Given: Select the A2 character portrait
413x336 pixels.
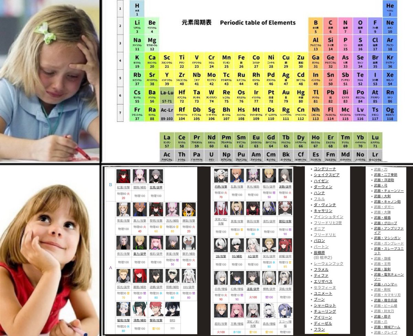Looking at the screenshot, I should [x=253, y=245].
